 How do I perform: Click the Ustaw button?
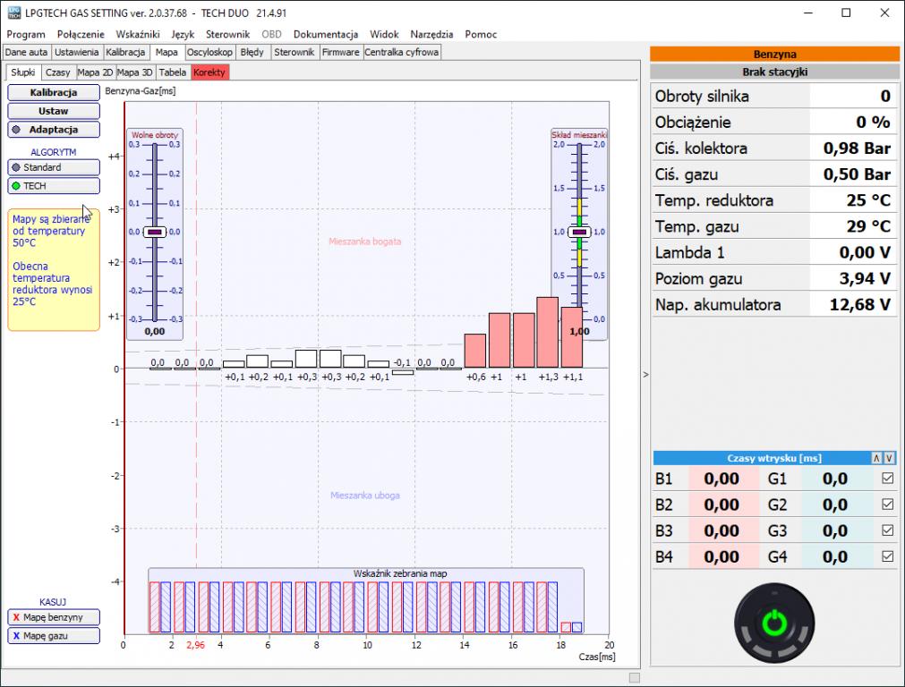[x=54, y=111]
